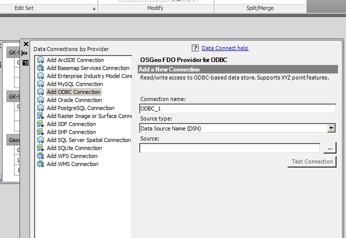Open the palette properties menu icon
Viewport: 346px width, 238px height.
click(25, 62)
